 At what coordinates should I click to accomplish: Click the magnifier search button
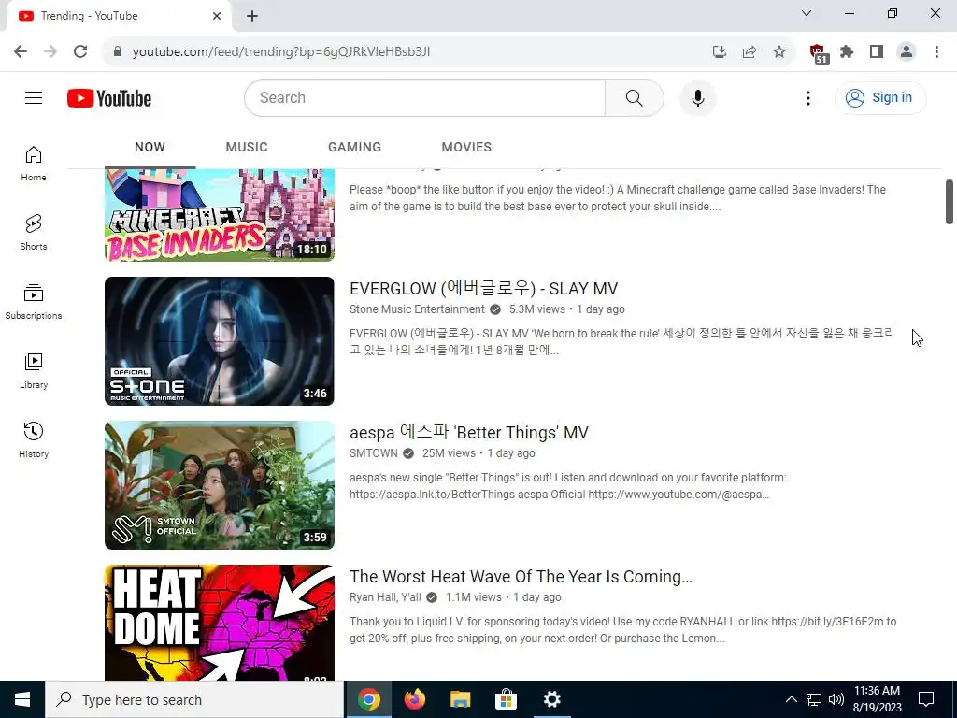(635, 97)
